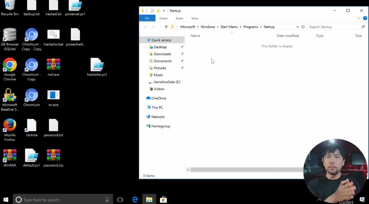Click the refresh button beside address bar
The height and width of the screenshot is (204, 369).
303,27
